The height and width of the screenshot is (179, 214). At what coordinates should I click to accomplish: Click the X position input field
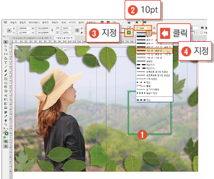[25, 28]
